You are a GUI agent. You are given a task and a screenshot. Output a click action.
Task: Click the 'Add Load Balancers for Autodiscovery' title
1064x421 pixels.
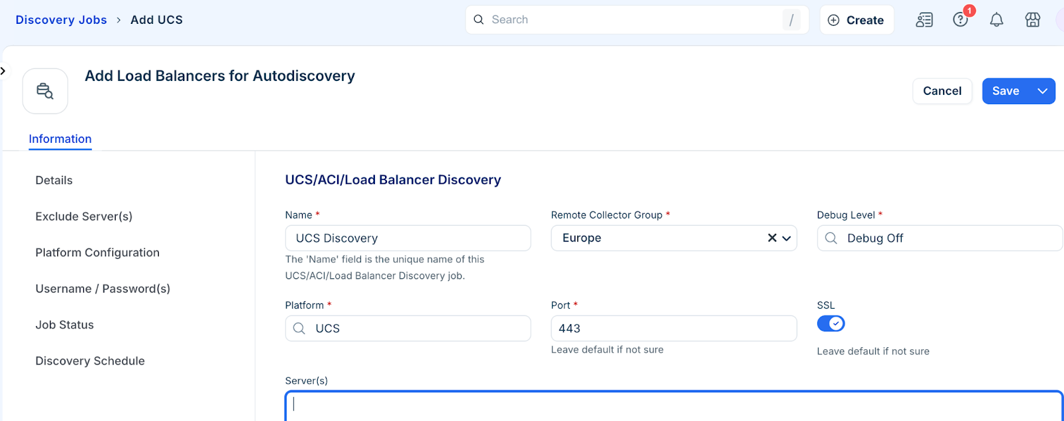pos(220,76)
